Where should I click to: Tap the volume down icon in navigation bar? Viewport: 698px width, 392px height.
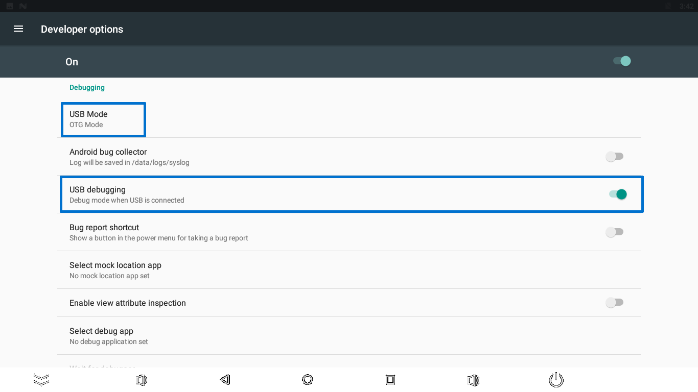(142, 380)
